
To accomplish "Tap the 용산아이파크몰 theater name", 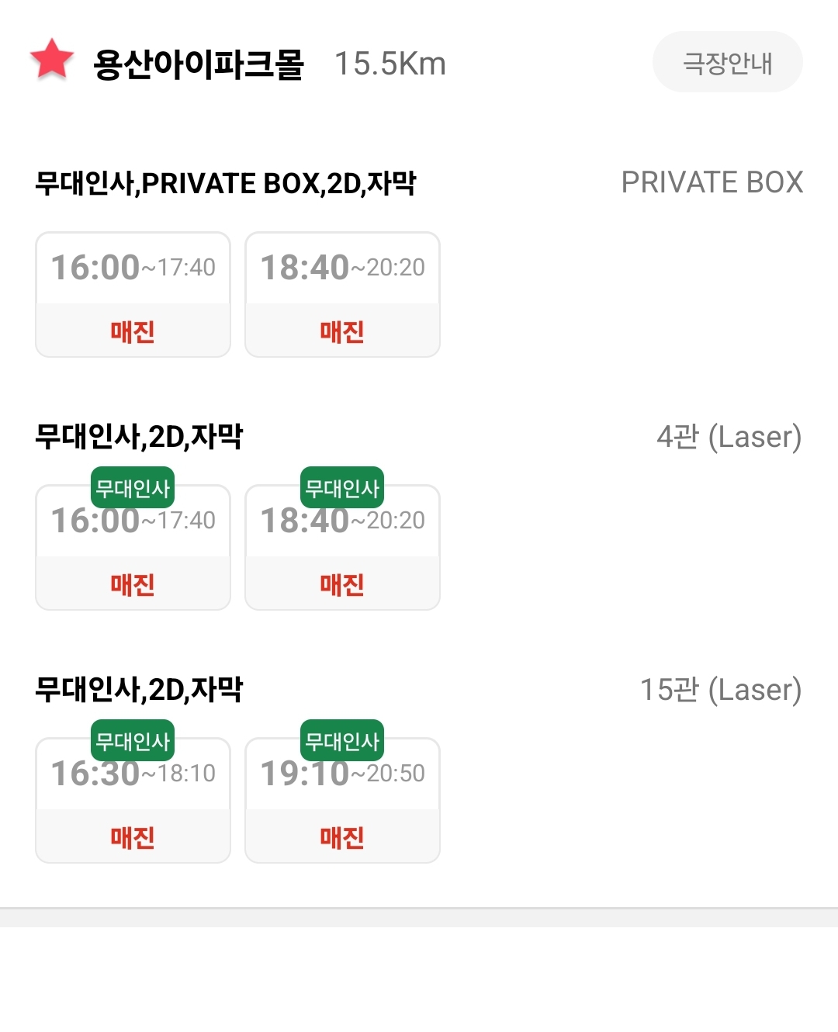I will point(198,64).
